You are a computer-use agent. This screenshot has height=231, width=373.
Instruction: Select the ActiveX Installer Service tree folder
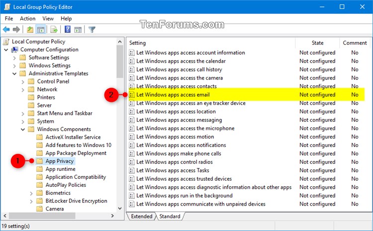point(73,137)
